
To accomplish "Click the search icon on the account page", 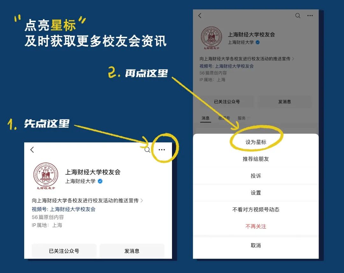I will coord(147,150).
